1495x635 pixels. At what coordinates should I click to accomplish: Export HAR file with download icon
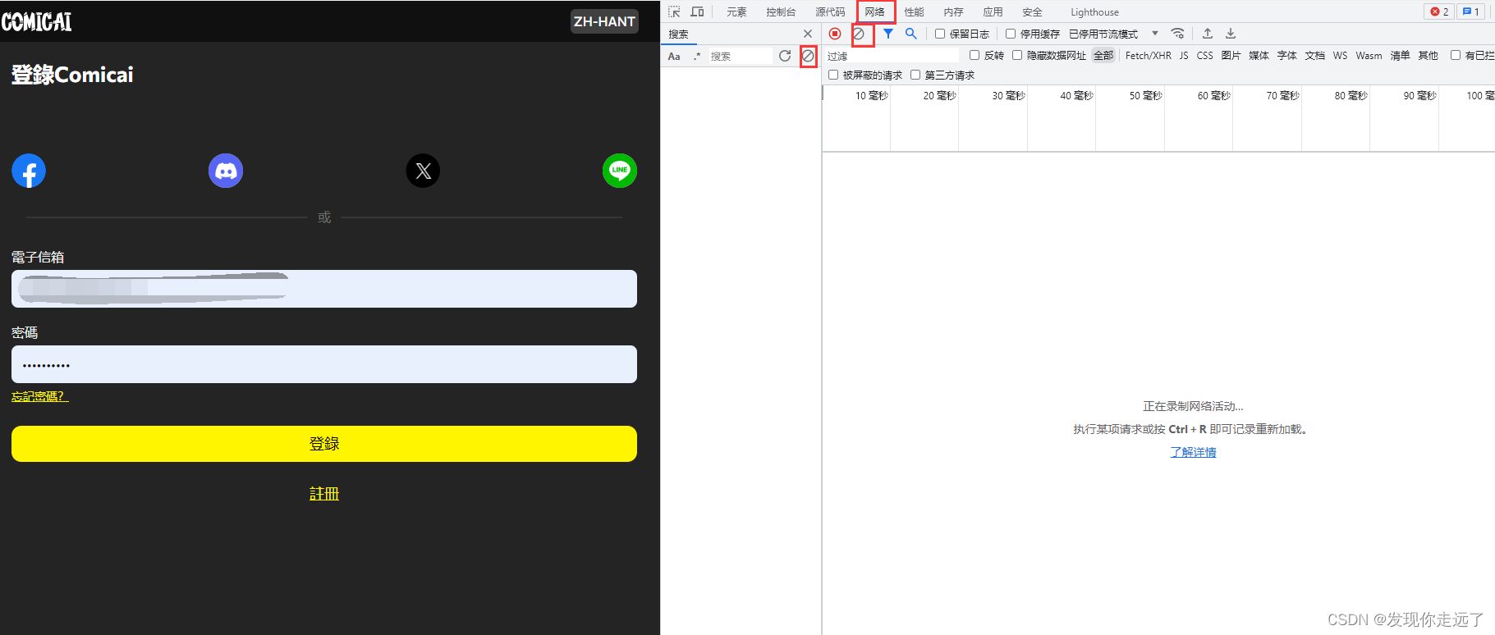click(1231, 34)
